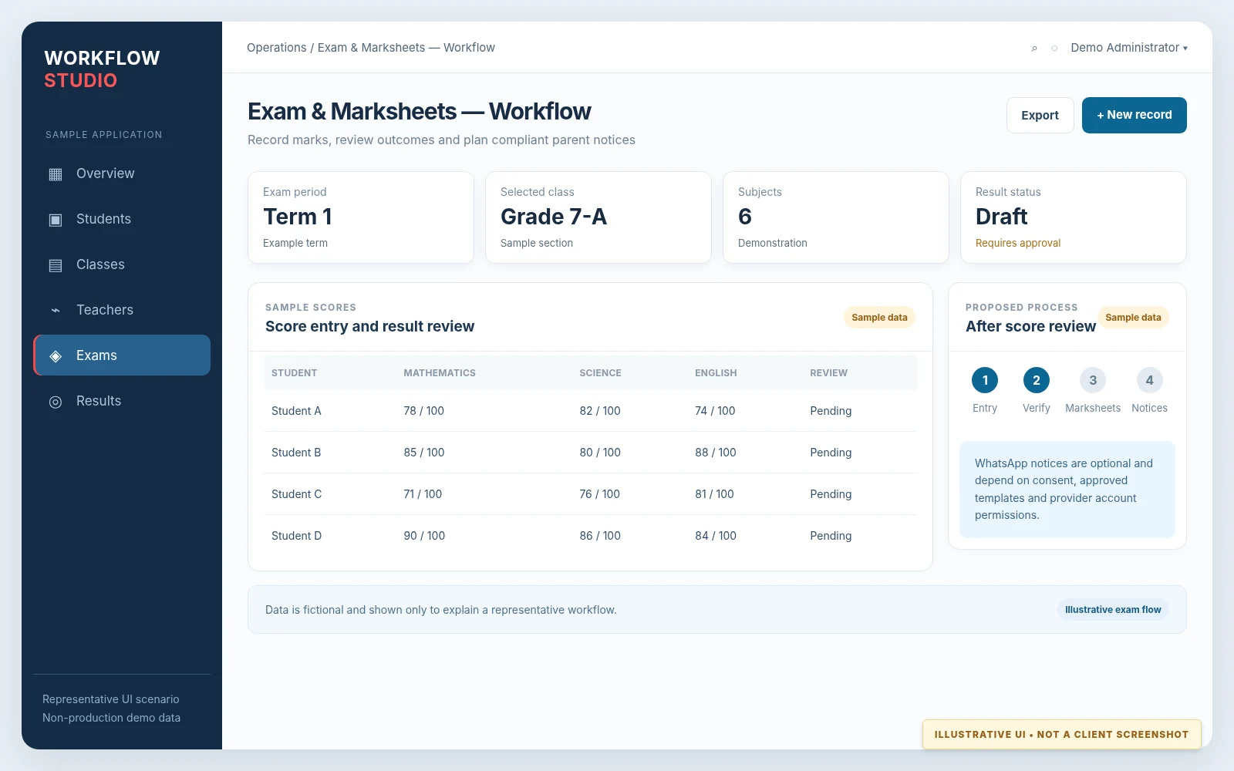The height and width of the screenshot is (771, 1234).
Task: Click the Score entry and result review heading
Action: 369,326
